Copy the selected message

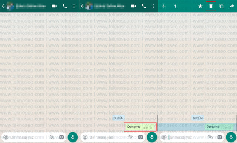221,6
